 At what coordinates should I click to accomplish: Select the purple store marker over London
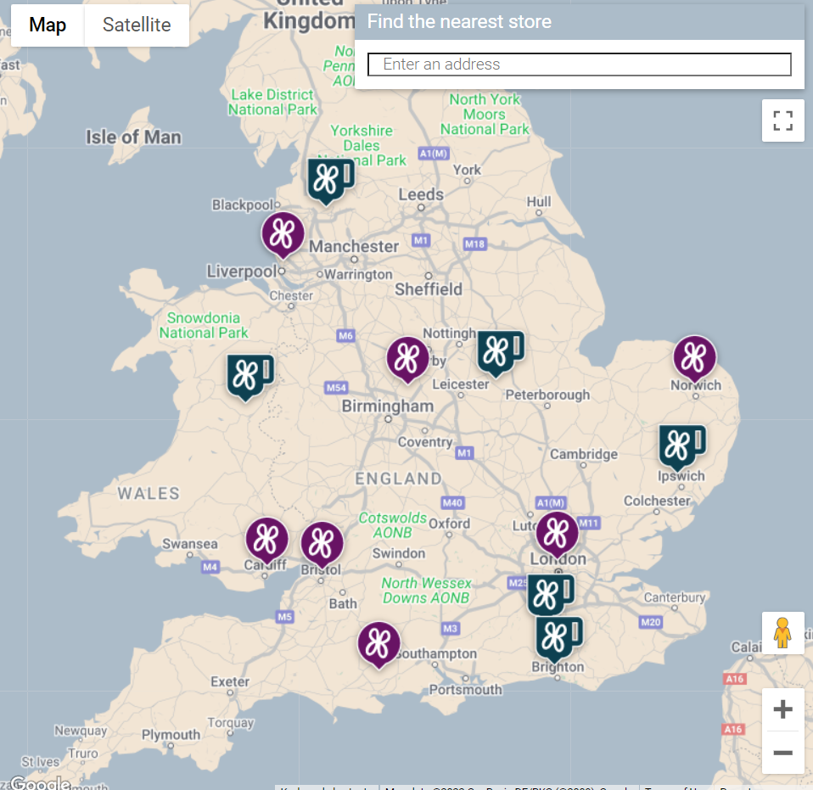pyautogui.click(x=557, y=533)
